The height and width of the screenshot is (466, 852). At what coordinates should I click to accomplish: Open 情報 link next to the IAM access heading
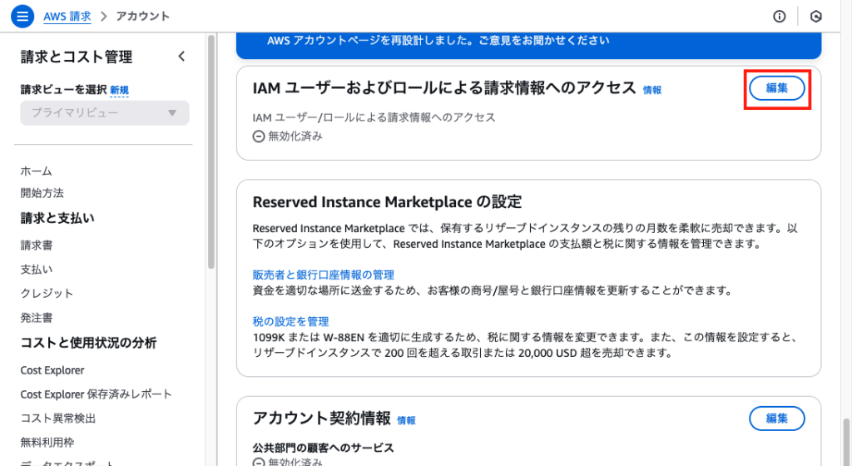pos(652,90)
